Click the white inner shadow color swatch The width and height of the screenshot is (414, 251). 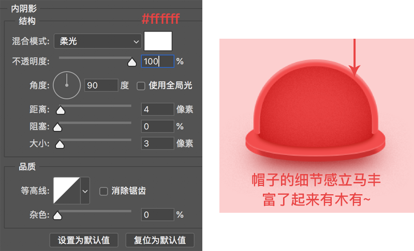pyautogui.click(x=158, y=41)
